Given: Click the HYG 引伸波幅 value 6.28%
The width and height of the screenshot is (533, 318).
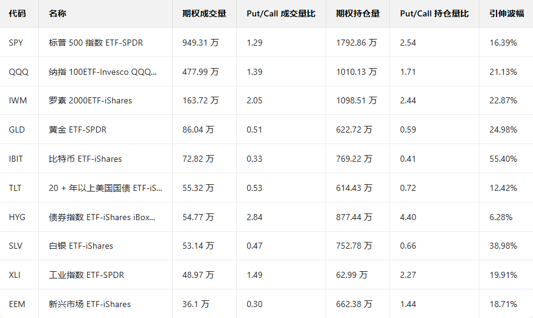Looking at the screenshot, I should 501,217.
